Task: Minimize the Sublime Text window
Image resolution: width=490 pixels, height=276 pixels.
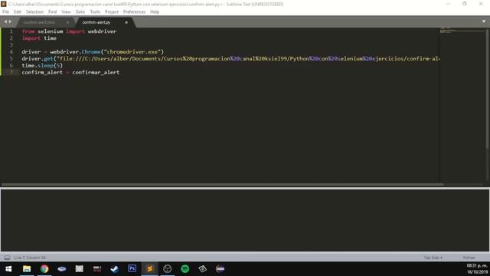Action: tap(448, 4)
